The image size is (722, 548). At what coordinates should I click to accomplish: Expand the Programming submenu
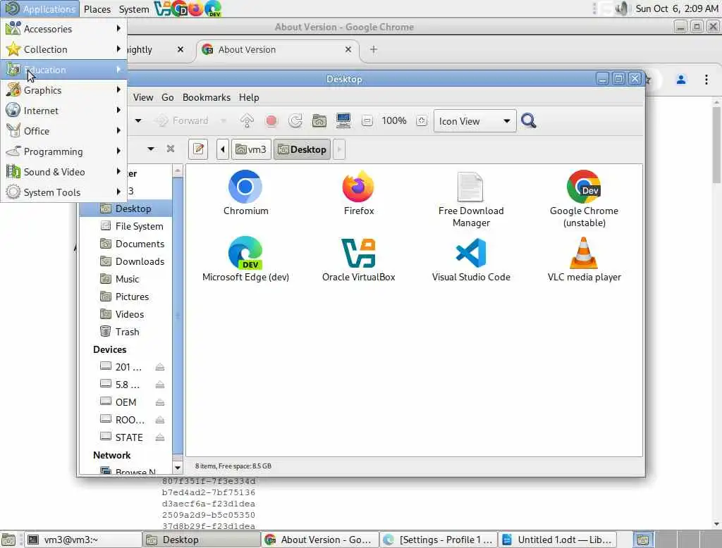63,151
